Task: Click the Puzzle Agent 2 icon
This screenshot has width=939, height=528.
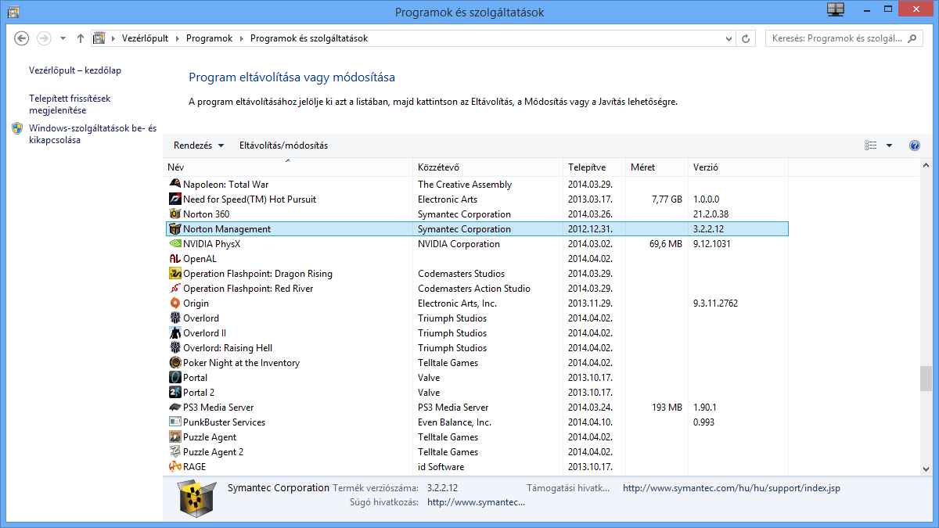Action: click(x=175, y=452)
